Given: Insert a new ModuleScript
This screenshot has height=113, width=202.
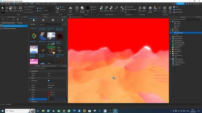Looking at the screenshot, I should point(178,12).
